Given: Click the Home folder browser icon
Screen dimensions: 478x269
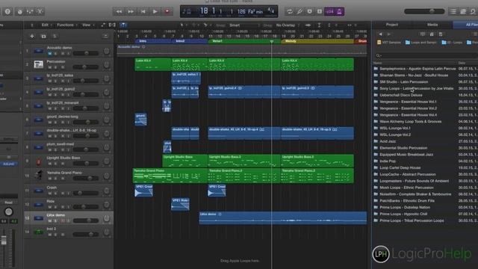Looking at the screenshot, I should tap(432, 34).
